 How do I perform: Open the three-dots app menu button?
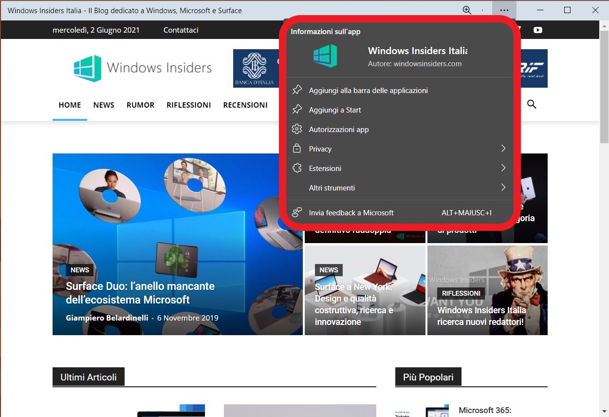click(504, 10)
